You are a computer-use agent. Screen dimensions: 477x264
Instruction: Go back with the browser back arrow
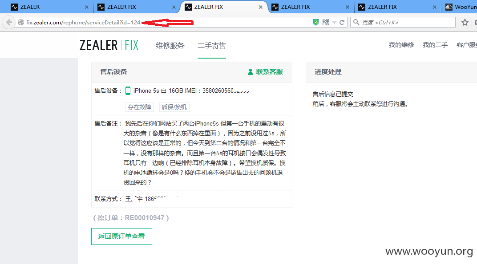click(x=9, y=22)
